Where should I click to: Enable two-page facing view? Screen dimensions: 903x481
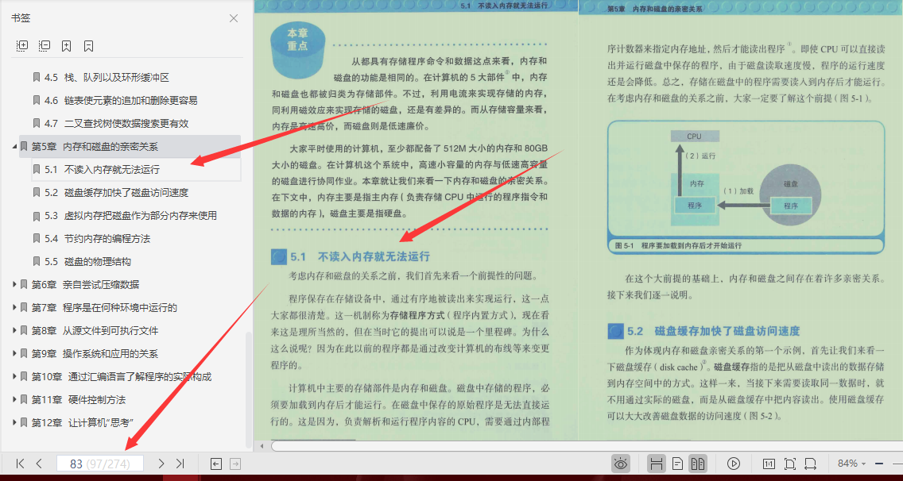click(x=699, y=463)
